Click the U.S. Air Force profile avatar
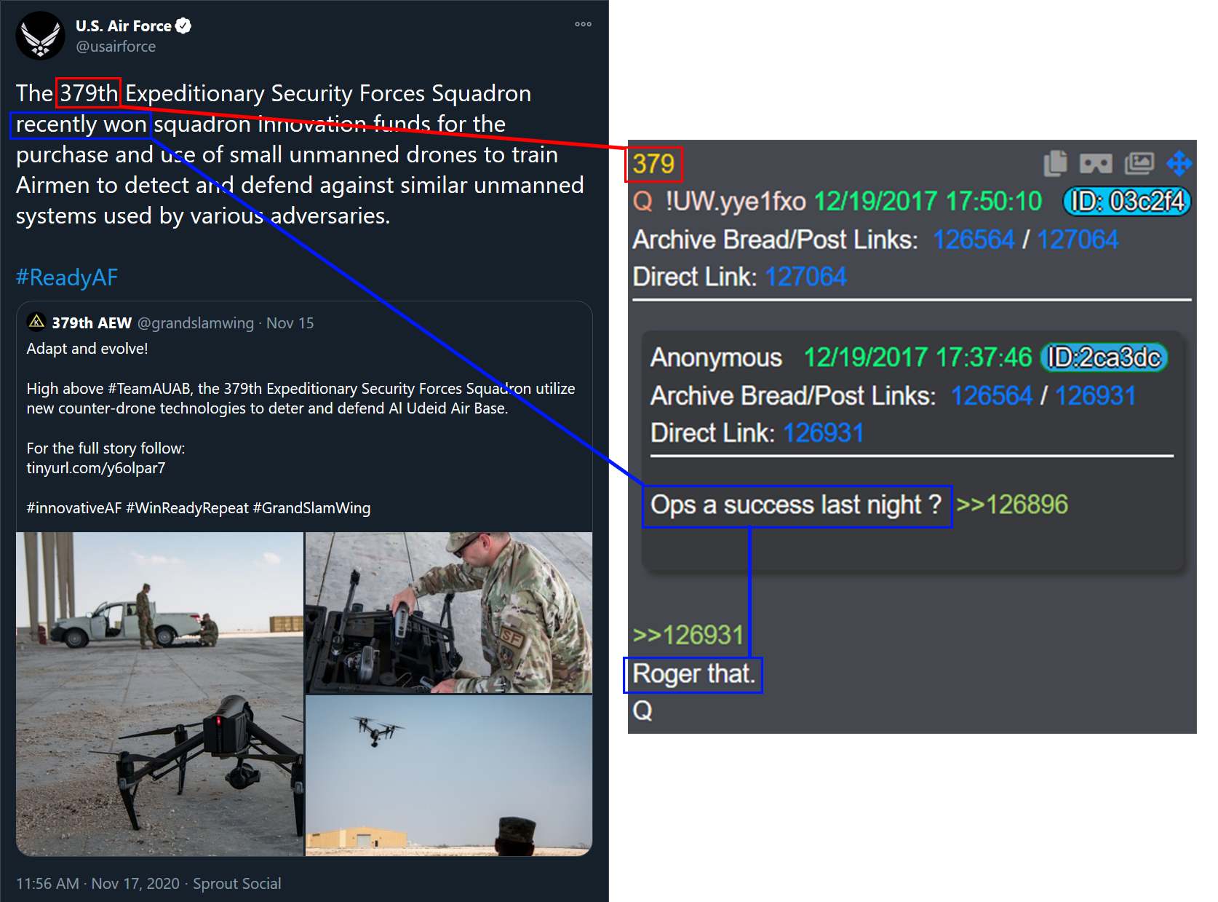This screenshot has height=902, width=1218. [x=41, y=36]
